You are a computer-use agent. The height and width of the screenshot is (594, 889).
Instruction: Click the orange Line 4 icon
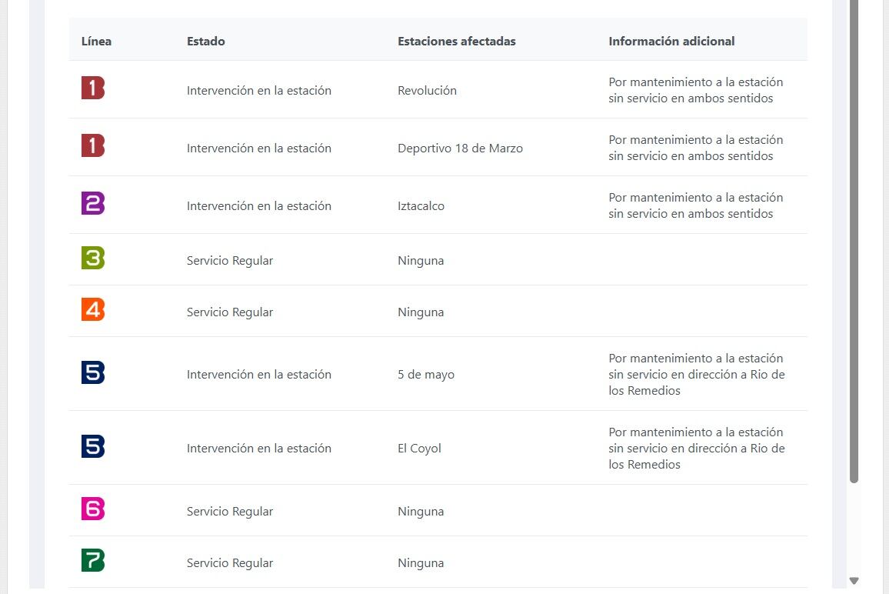[x=93, y=309]
